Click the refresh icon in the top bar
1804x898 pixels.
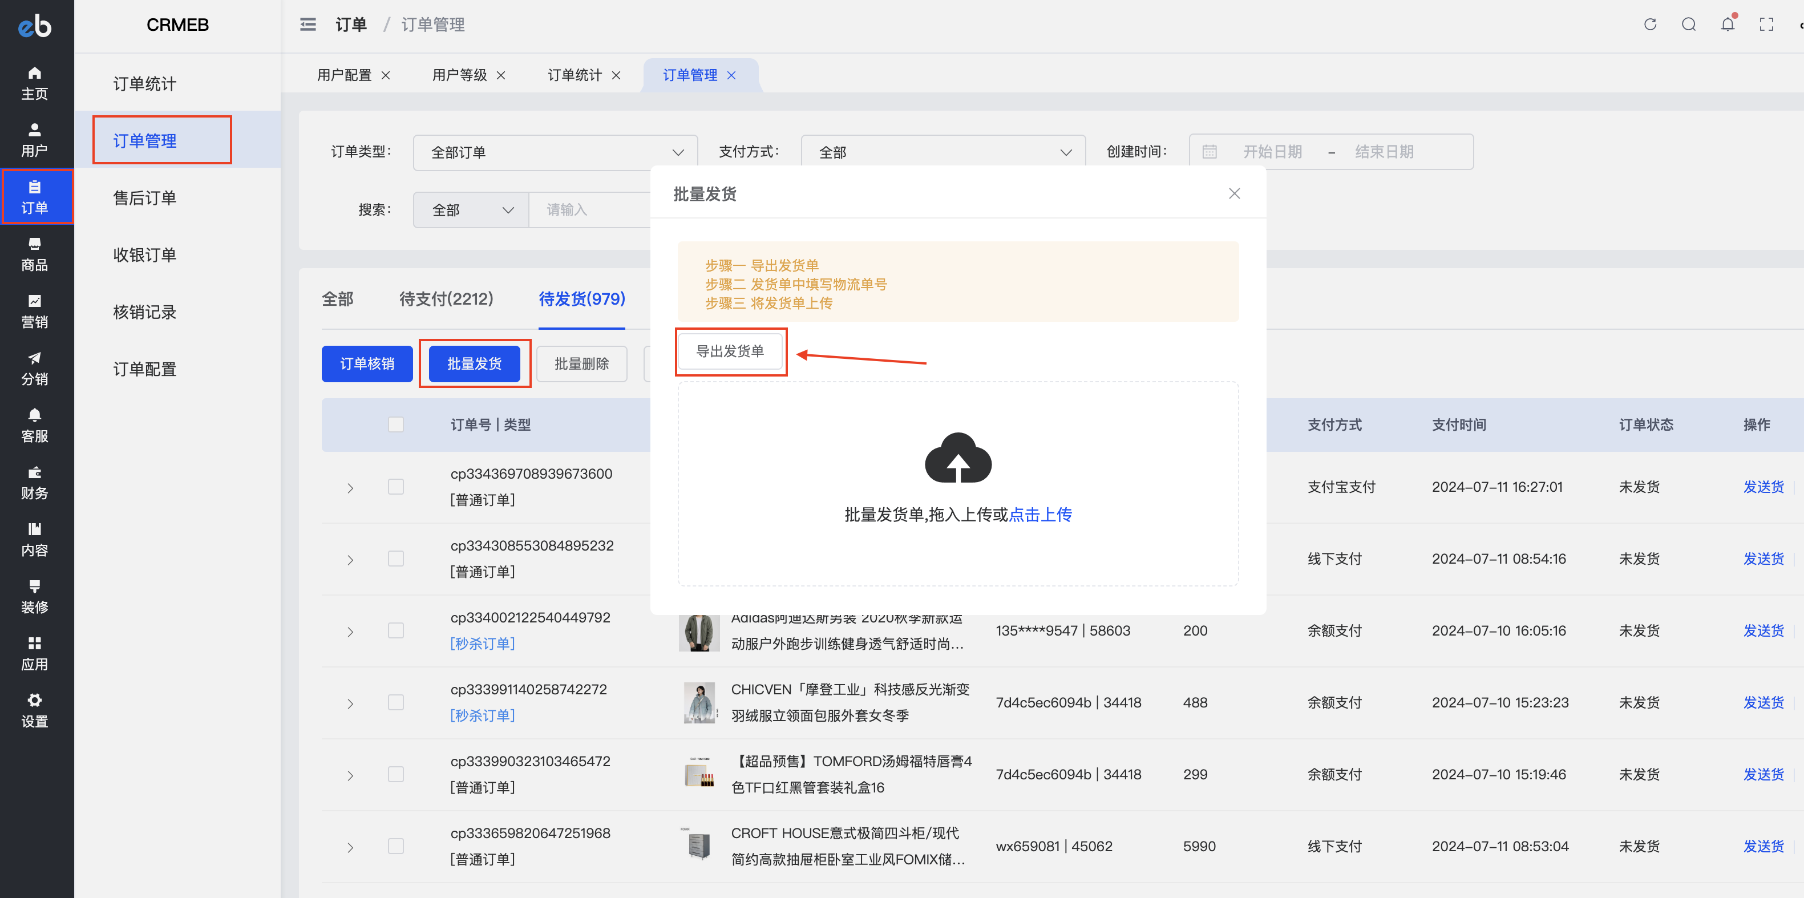click(1650, 24)
